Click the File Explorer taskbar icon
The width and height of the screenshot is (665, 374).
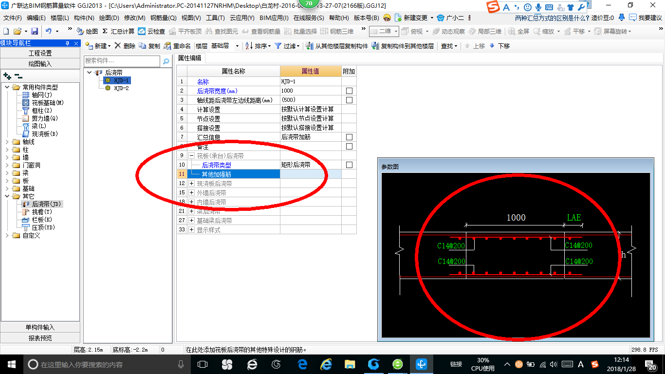pos(350,364)
